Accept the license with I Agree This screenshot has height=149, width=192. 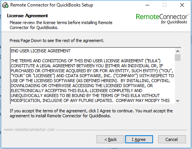pos(139,139)
